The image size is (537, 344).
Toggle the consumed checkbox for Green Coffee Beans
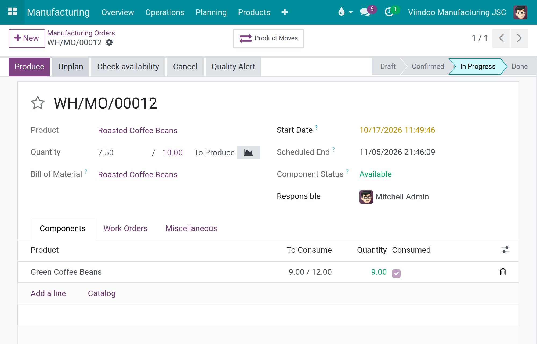[x=396, y=273]
